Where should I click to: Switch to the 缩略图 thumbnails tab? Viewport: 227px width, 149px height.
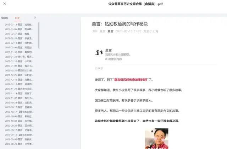pos(5,18)
